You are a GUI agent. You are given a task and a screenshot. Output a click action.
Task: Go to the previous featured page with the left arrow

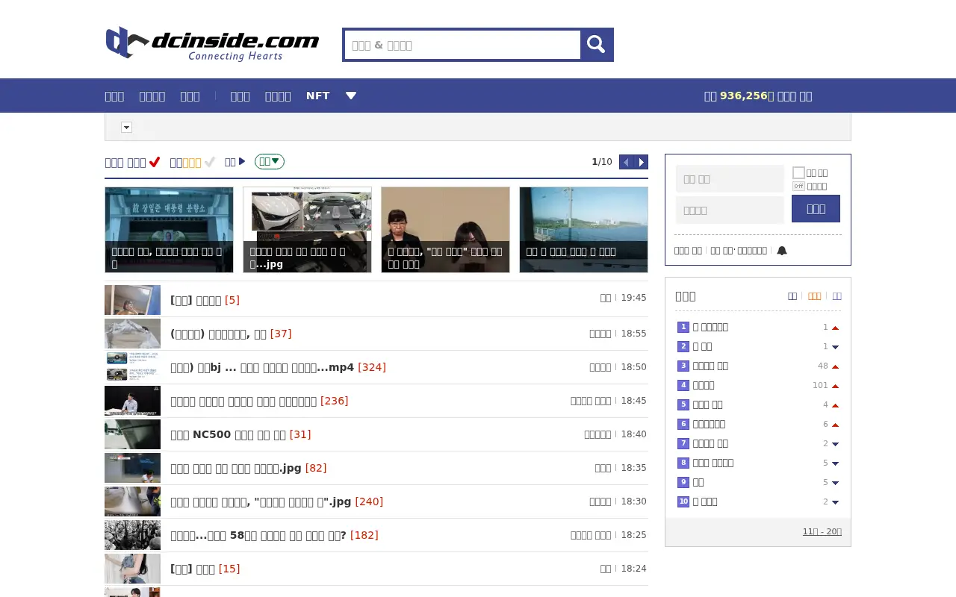click(627, 162)
